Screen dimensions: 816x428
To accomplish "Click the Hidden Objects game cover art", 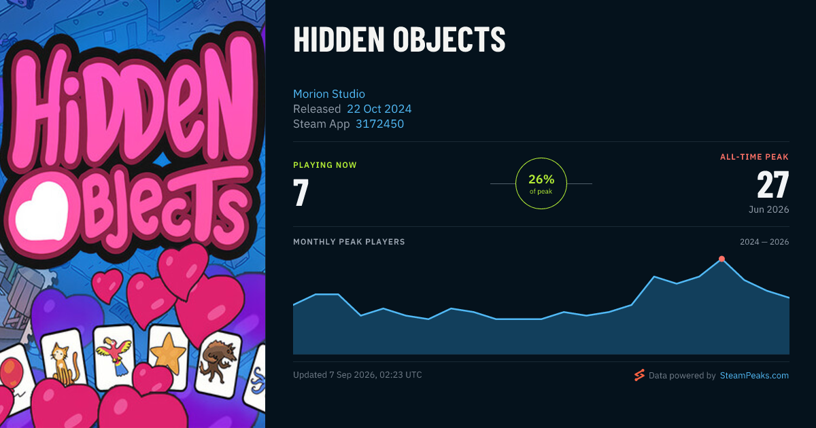I will point(133,214).
